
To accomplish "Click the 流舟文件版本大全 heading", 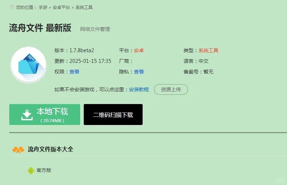I will [x=50, y=149].
